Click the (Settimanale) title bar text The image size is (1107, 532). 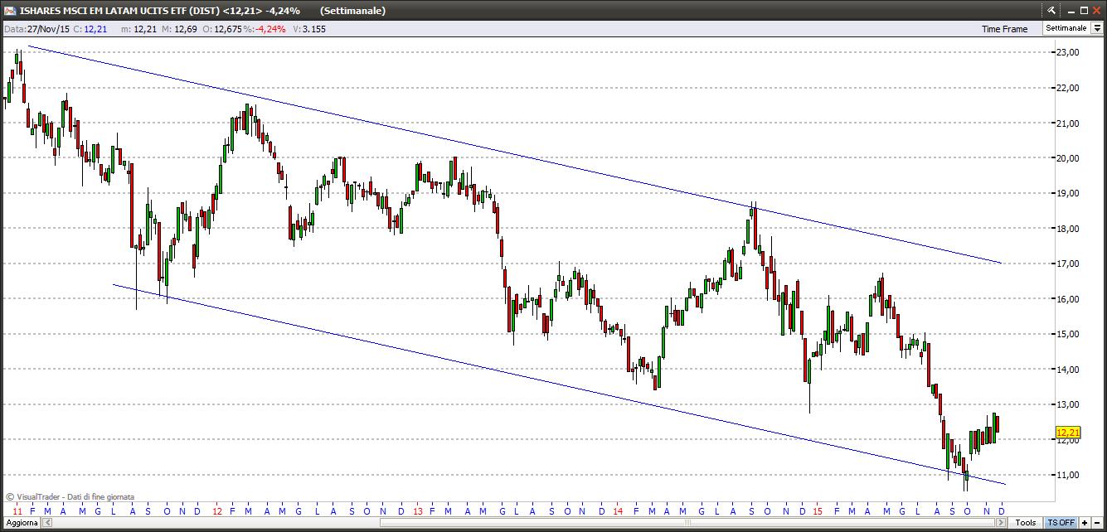352,11
